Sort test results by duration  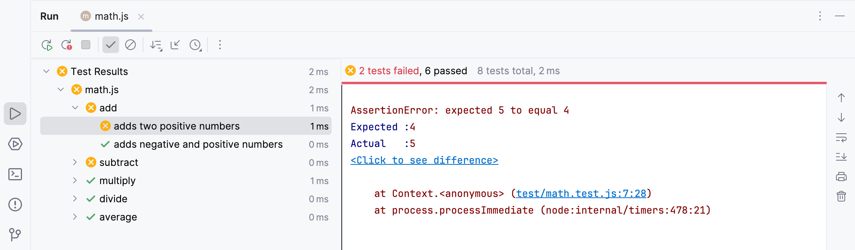156,45
